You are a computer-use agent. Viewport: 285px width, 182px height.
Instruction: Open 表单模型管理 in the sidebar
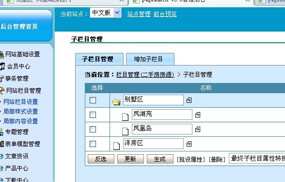tap(22, 144)
